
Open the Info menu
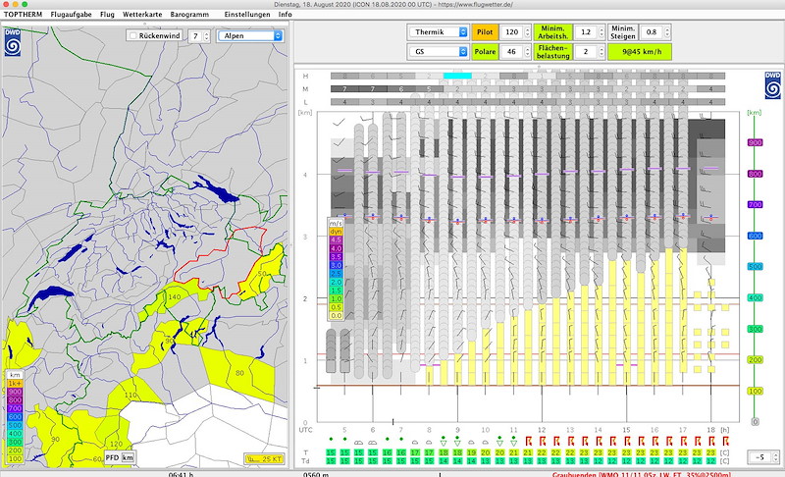click(x=286, y=15)
